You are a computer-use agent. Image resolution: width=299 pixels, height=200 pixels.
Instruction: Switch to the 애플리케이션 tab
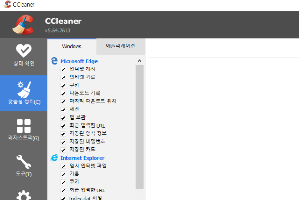tap(121, 46)
